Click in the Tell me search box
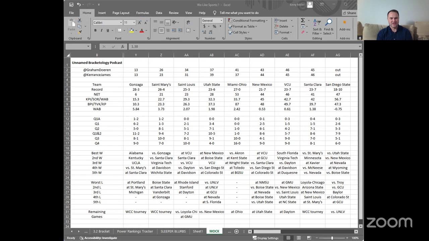This screenshot has height=241, width=429. 239,13
